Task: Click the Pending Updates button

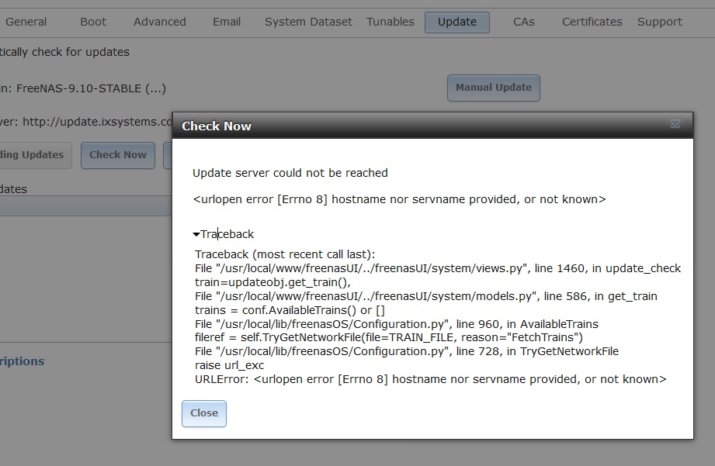Action: pyautogui.click(x=34, y=155)
